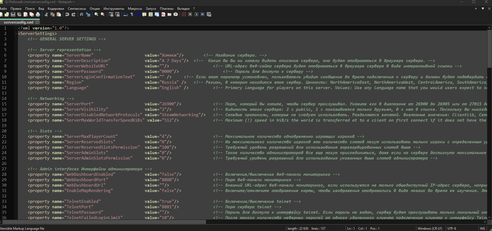
Task: Click the Save All toolbar icon
Action: [x=19, y=14]
